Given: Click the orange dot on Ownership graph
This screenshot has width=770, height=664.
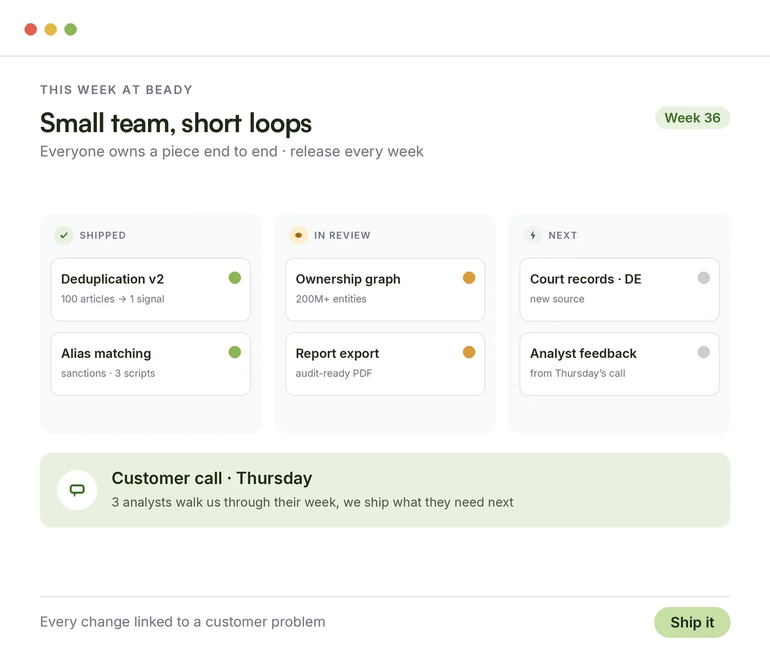Looking at the screenshot, I should click(x=469, y=278).
